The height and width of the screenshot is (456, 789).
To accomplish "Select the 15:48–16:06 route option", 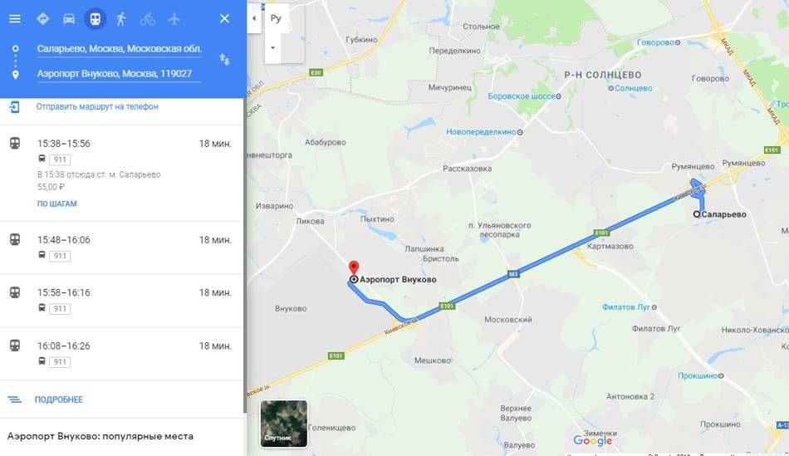I will 121,248.
